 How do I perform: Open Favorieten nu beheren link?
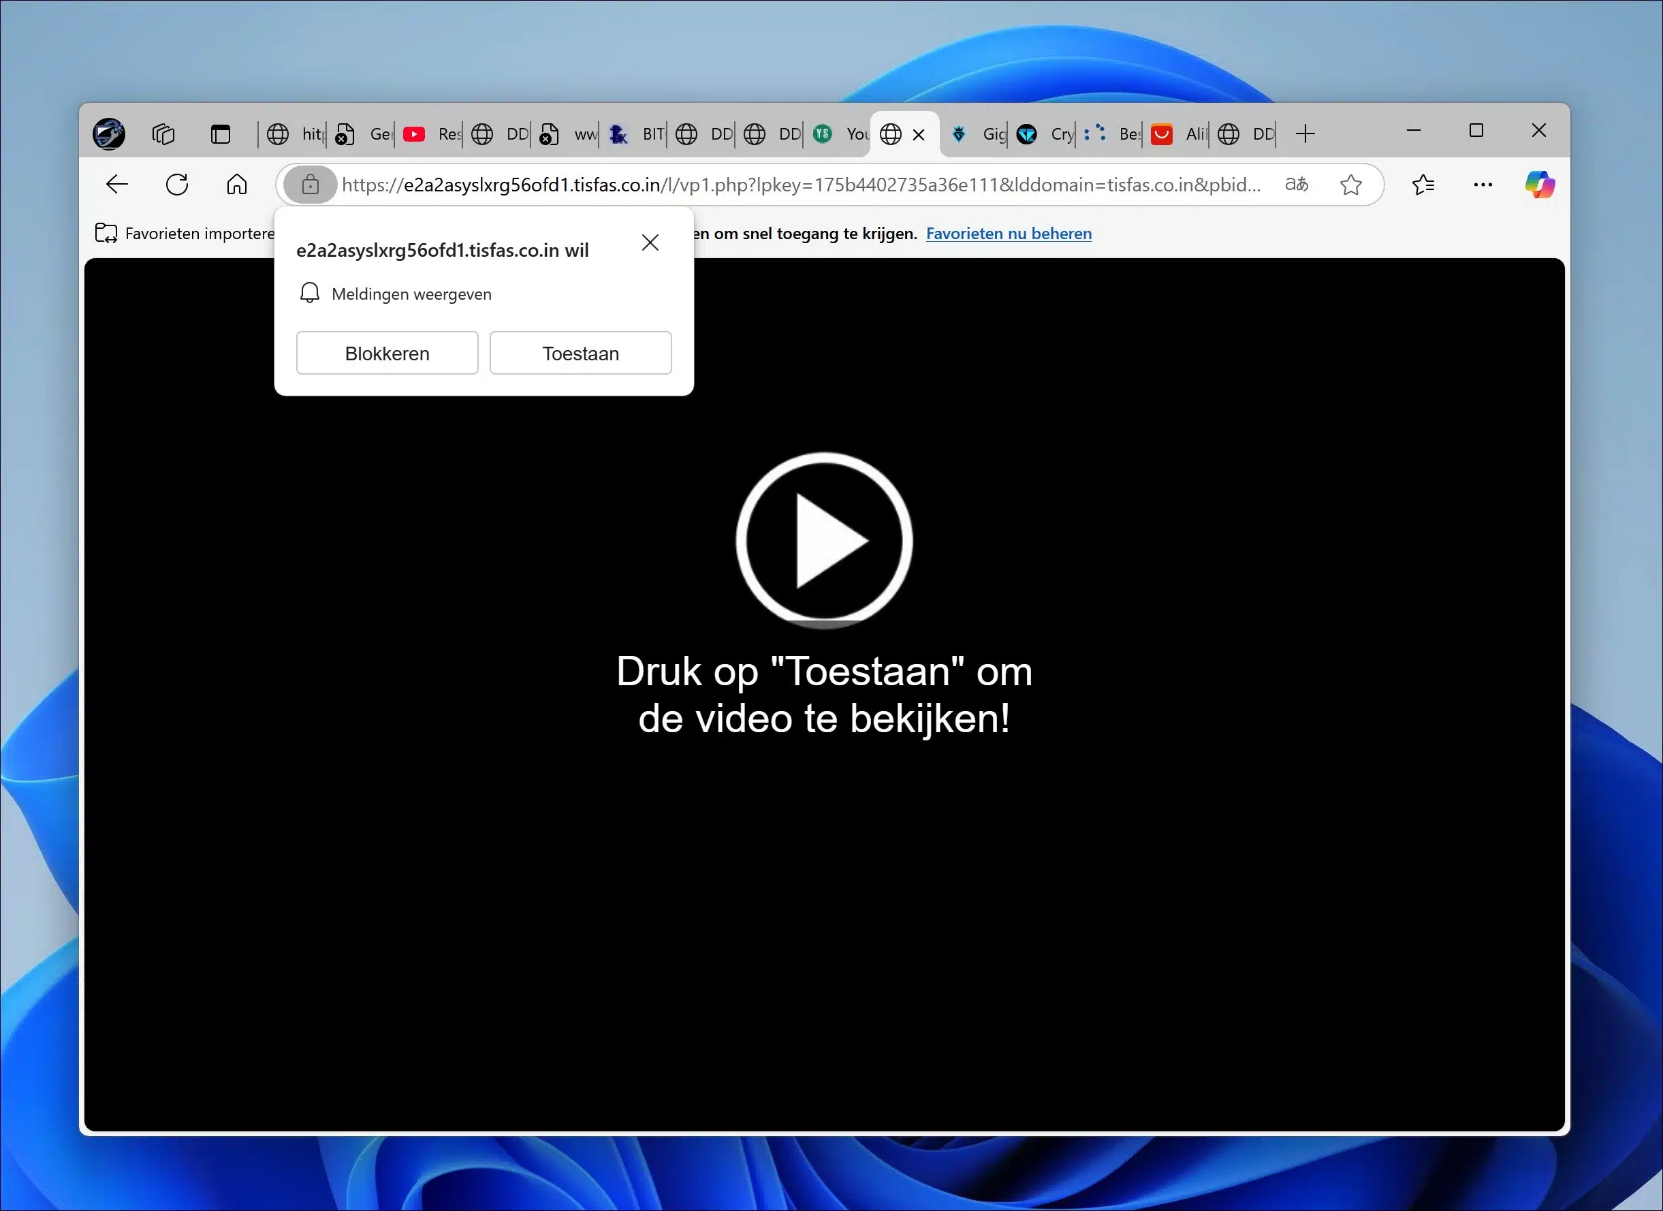[x=1008, y=233]
